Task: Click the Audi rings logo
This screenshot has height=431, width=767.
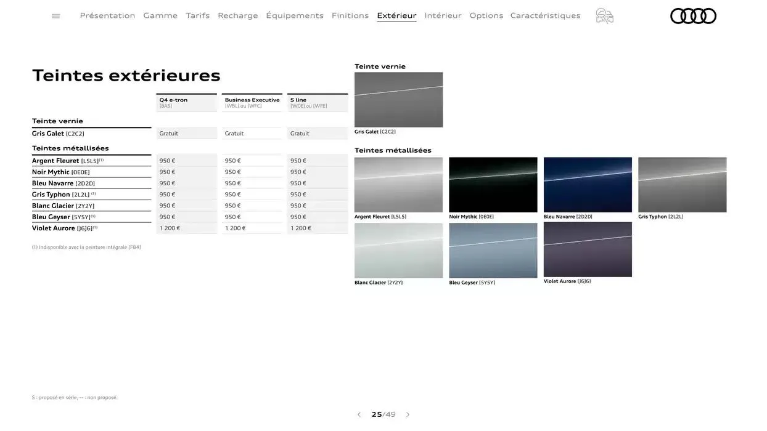Action: coord(693,14)
